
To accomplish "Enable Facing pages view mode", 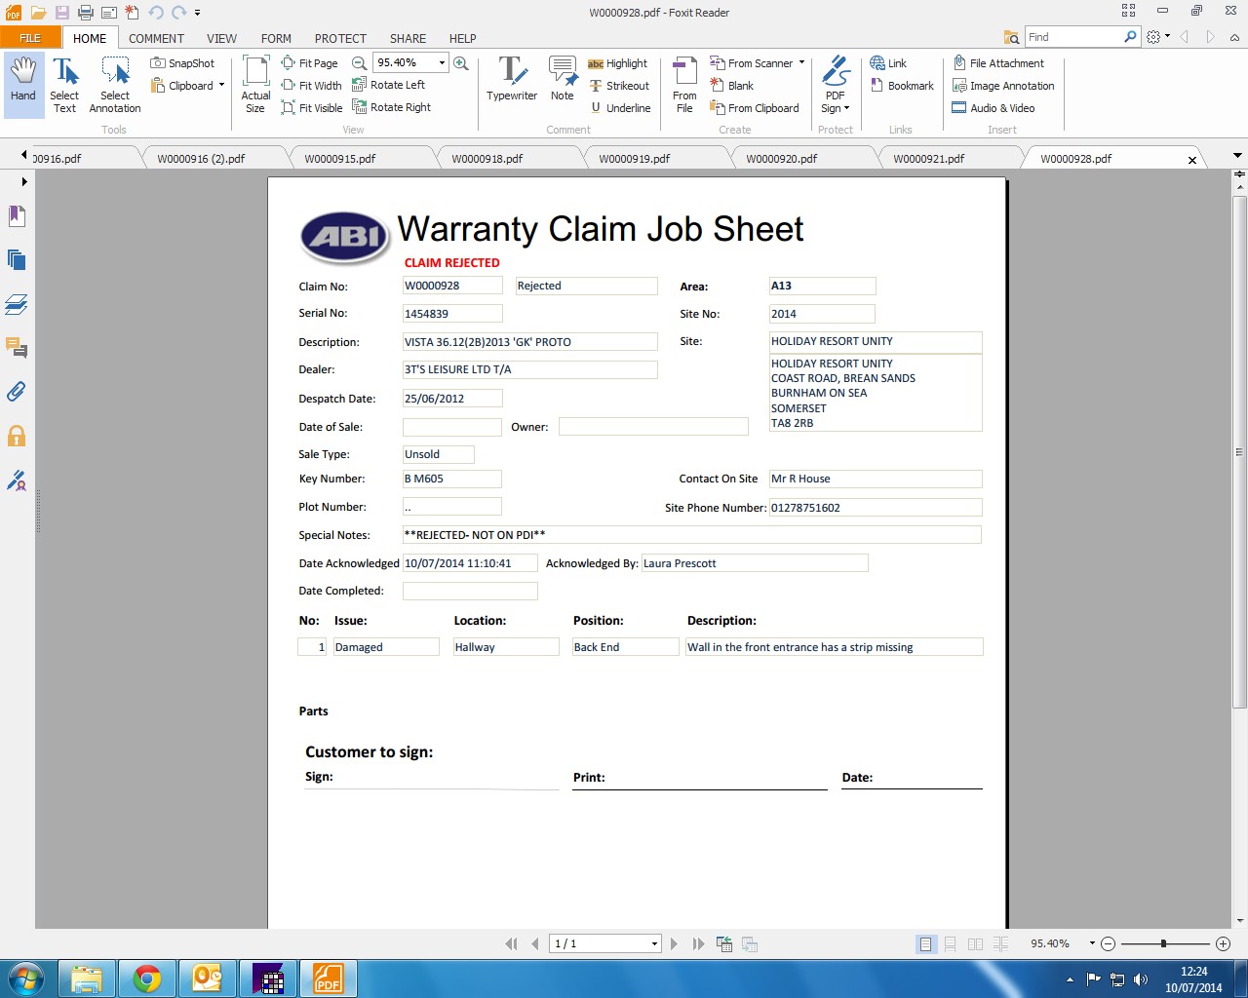I will point(975,943).
